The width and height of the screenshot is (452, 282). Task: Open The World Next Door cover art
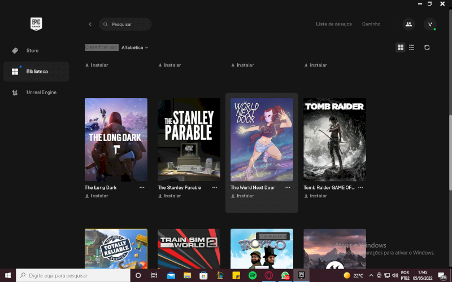pyautogui.click(x=262, y=139)
